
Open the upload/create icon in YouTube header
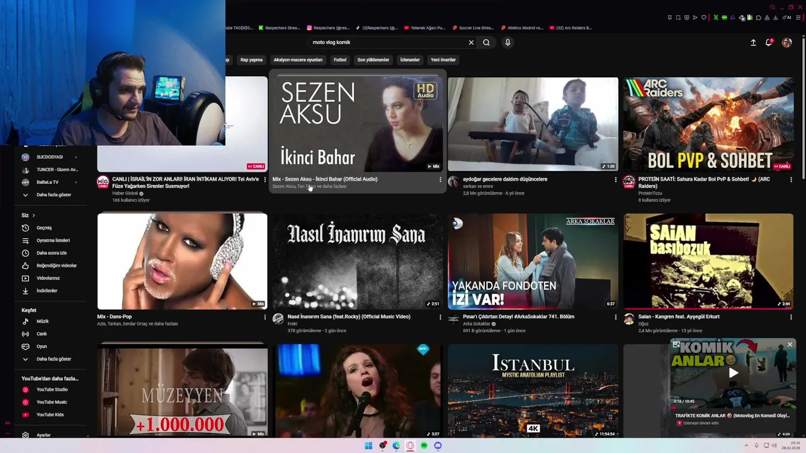point(753,42)
